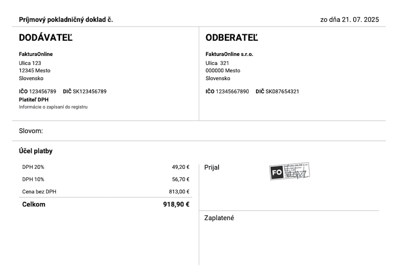The width and height of the screenshot is (398, 267).
Task: Click the FO stamp logo next to Prijal
Action: point(276,172)
